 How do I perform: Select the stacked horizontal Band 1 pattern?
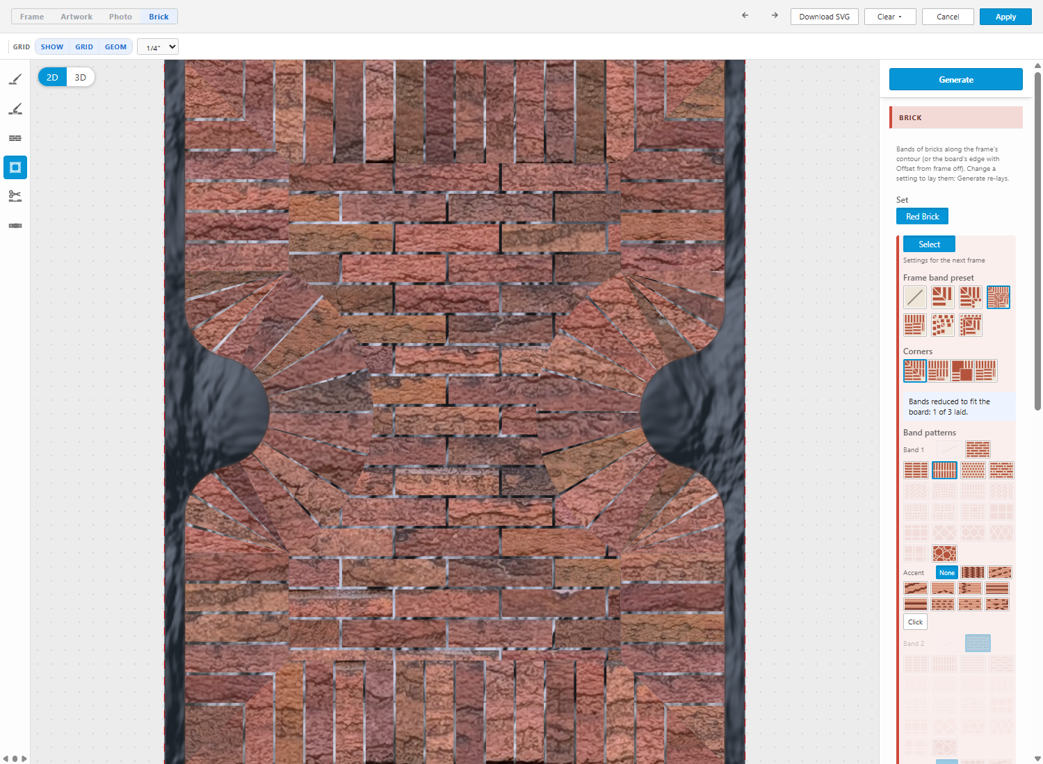(916, 470)
